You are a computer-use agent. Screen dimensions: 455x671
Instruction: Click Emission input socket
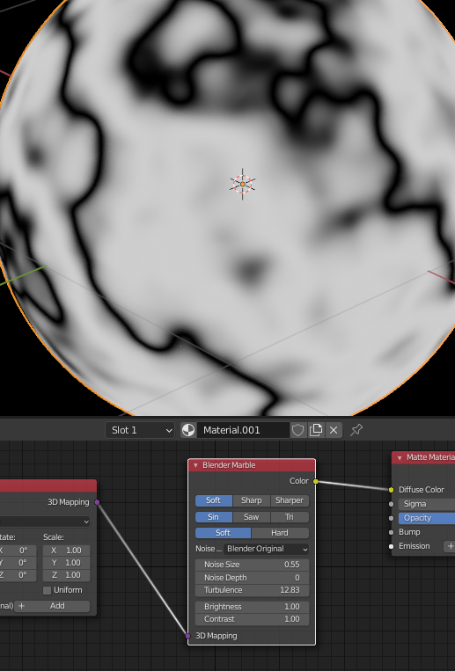tap(391, 546)
